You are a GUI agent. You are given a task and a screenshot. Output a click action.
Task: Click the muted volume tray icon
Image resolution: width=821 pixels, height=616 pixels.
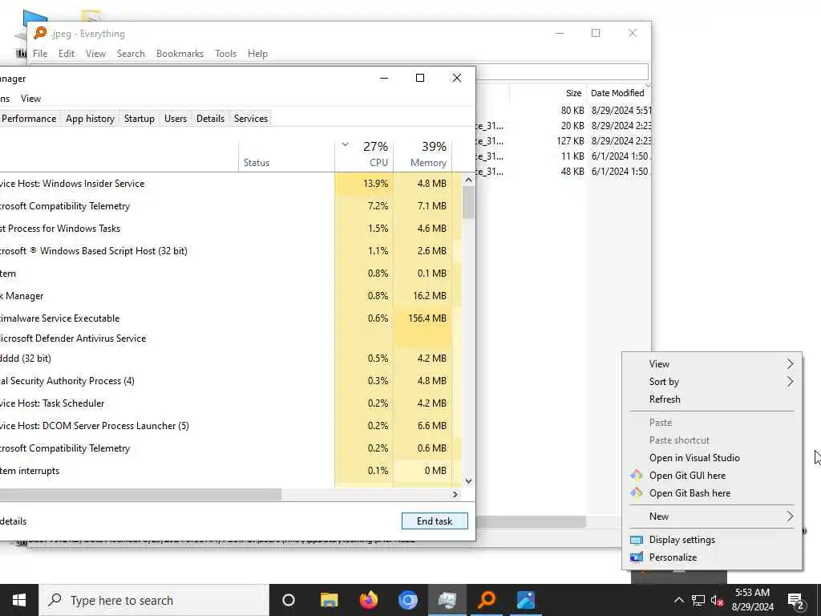(x=718, y=600)
